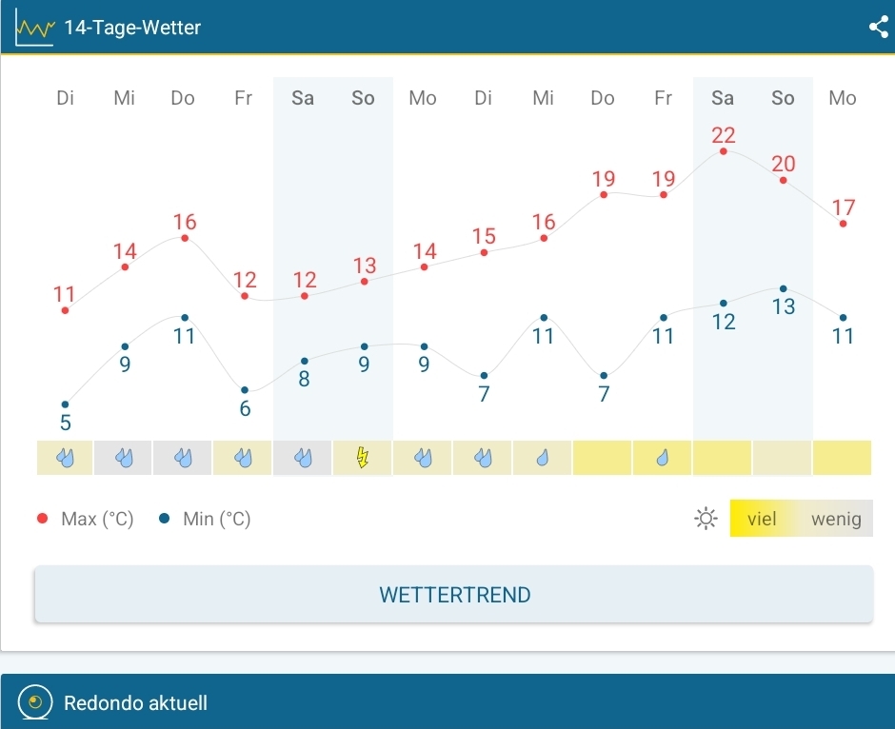Viewport: 895px width, 729px height.
Task: Select the first 'So' day column header
Action: [x=363, y=98]
